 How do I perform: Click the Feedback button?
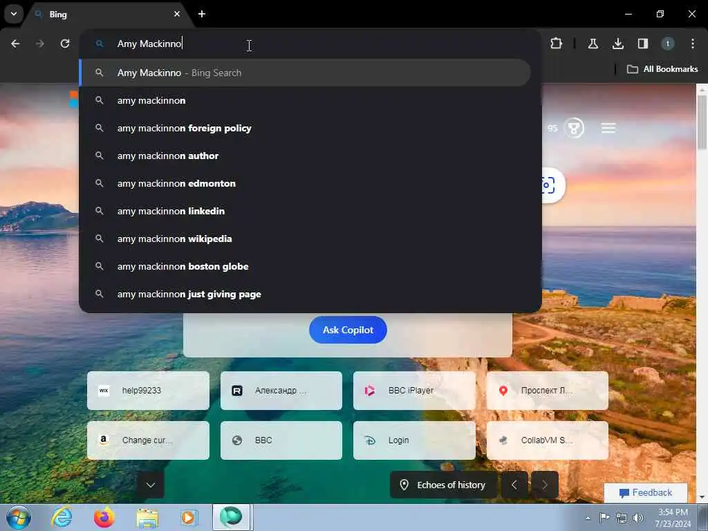click(646, 492)
